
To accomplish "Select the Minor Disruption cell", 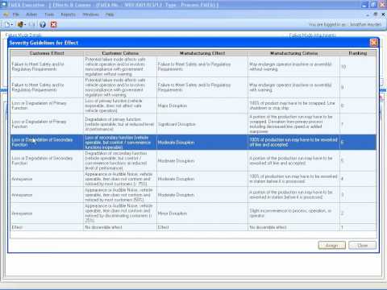I will (x=202, y=213).
